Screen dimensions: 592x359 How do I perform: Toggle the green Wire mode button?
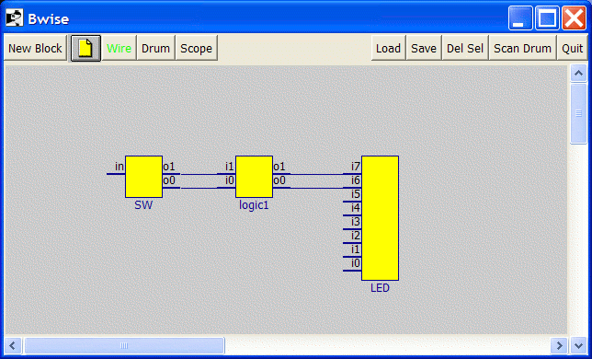click(119, 48)
